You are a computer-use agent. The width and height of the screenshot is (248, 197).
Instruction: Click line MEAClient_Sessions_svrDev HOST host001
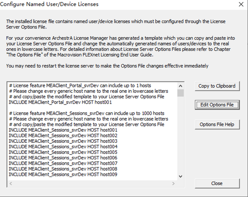tap(63, 130)
